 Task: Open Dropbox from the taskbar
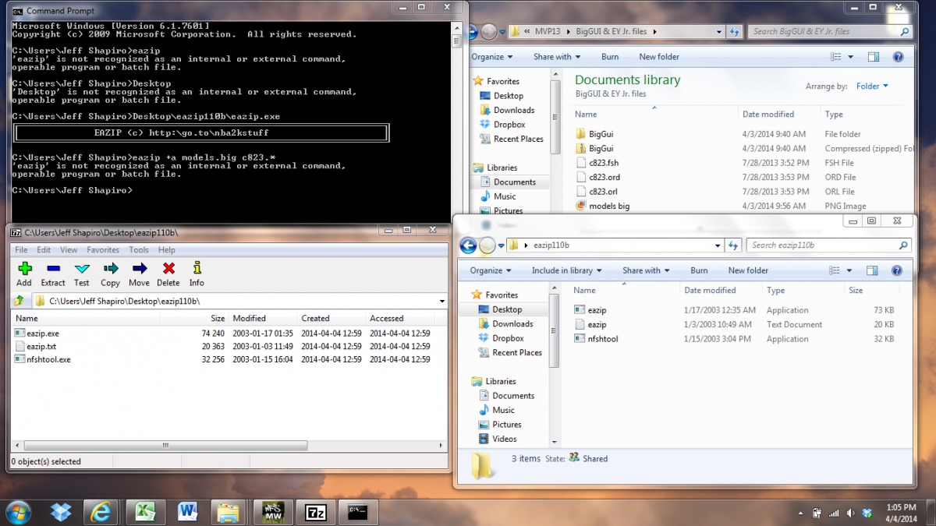coord(61,512)
